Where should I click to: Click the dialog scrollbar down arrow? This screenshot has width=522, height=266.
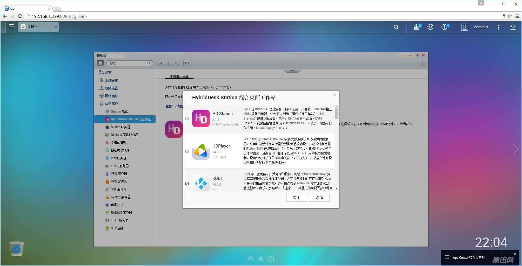tap(337, 188)
